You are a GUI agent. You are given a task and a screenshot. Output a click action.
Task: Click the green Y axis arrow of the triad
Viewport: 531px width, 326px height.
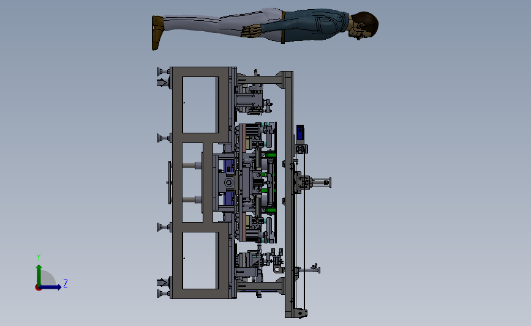tap(39, 275)
